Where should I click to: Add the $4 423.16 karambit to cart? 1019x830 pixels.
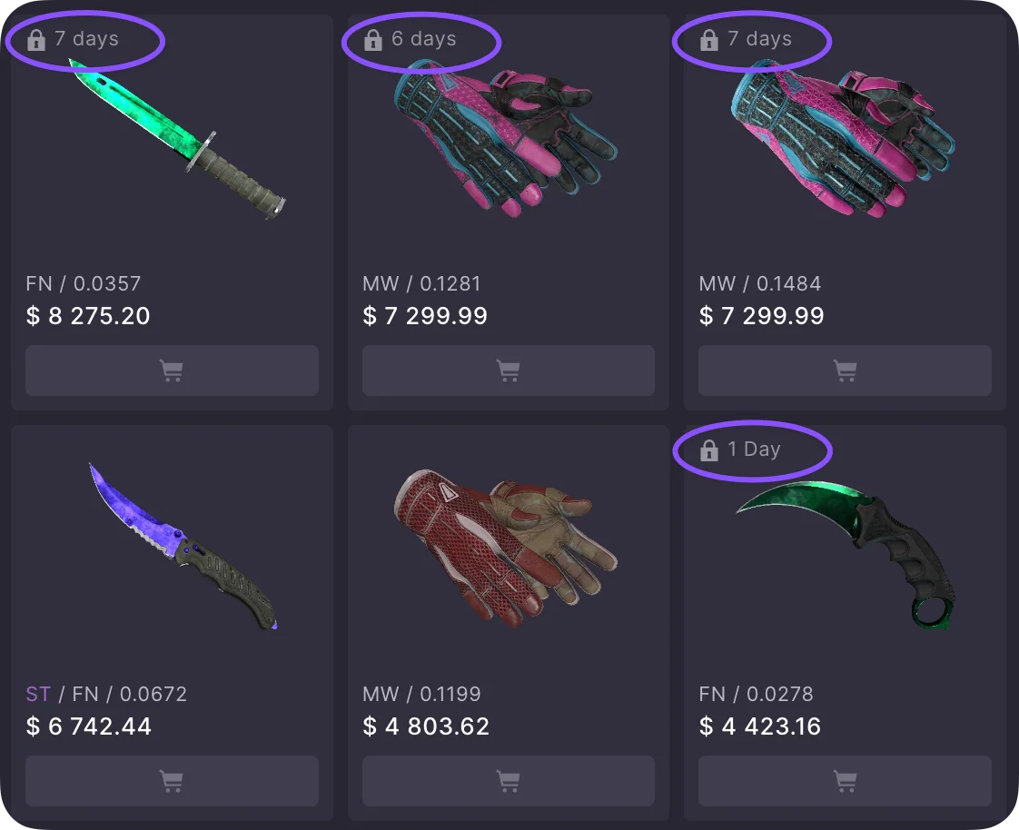point(845,781)
